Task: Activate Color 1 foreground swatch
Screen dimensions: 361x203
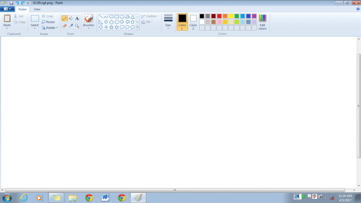Action: (x=182, y=22)
